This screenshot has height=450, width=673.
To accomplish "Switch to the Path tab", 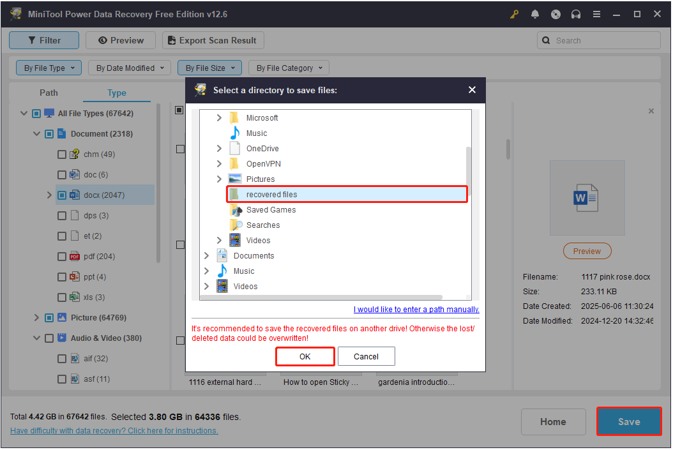I will (x=49, y=93).
